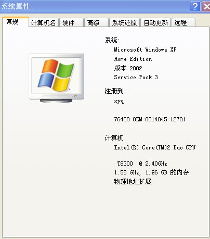Open the question mark help button

[x=195, y=7]
